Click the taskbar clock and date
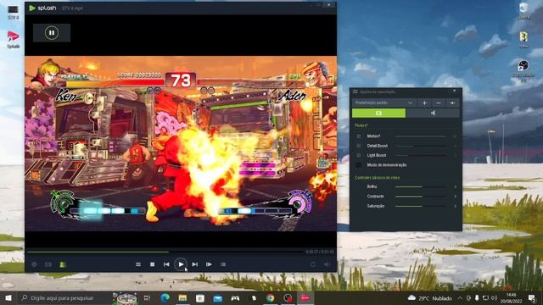Viewport: 543px width, 305px height. [x=511, y=297]
